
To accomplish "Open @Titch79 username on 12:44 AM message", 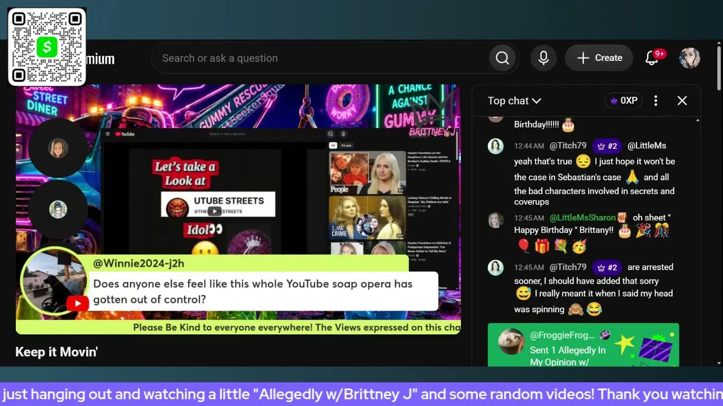I will pos(568,146).
